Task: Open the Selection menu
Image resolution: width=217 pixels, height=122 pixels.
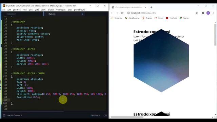Action: point(17,10)
